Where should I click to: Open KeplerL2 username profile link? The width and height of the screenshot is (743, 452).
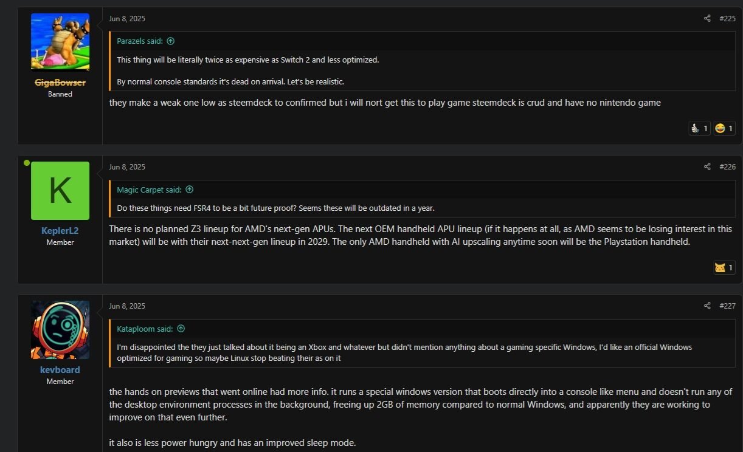coord(60,231)
